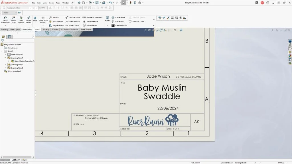This screenshot has height=164, width=292.
Task: Click the Geometric Tolerance tool
Action: pos(92,17)
